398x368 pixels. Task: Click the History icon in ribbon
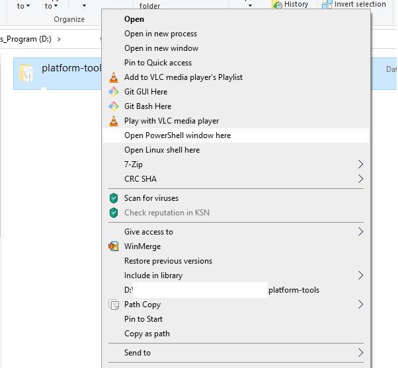[x=277, y=5]
